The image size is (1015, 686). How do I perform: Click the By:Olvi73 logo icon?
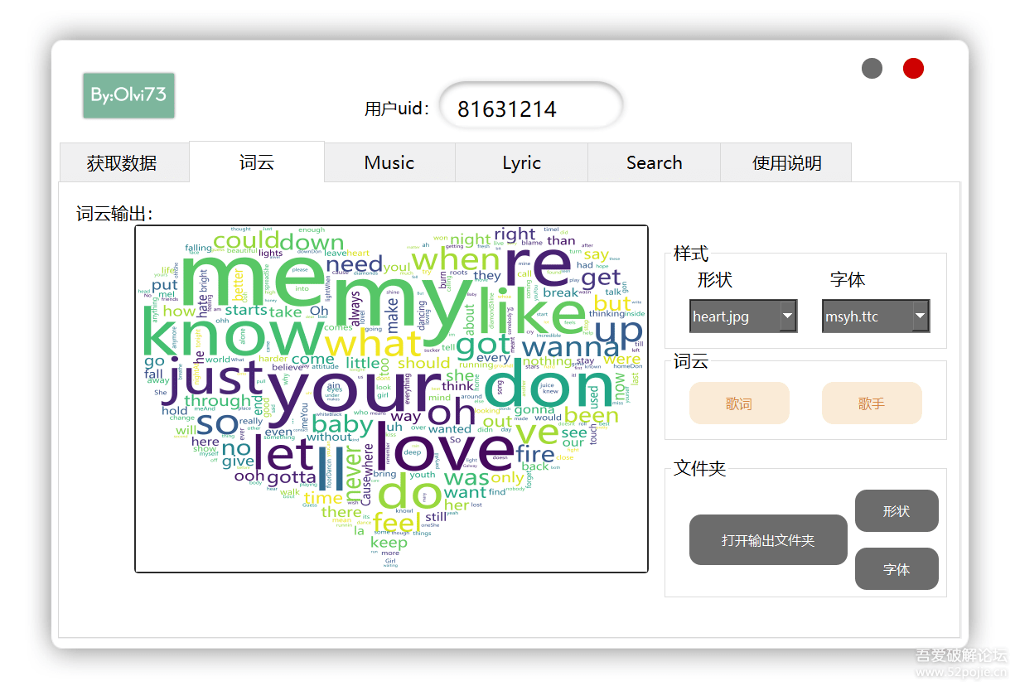coord(128,96)
